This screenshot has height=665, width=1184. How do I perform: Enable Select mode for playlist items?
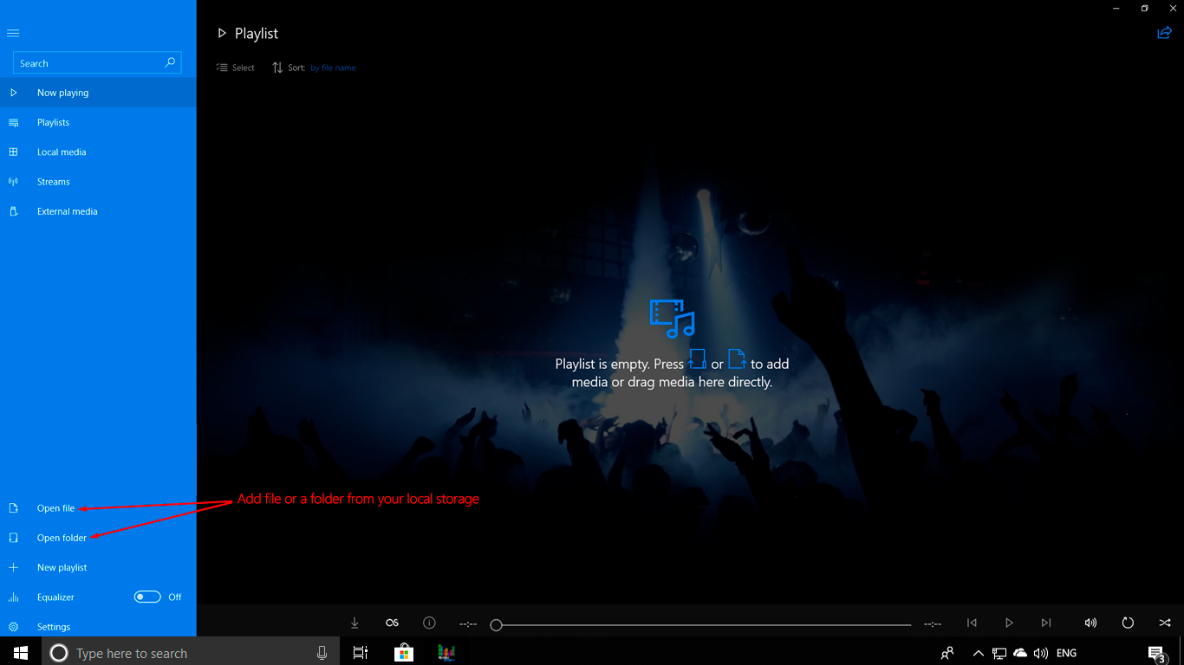click(235, 67)
